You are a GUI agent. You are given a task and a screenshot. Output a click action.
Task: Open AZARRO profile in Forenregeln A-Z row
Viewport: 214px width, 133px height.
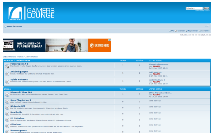click(x=157, y=66)
